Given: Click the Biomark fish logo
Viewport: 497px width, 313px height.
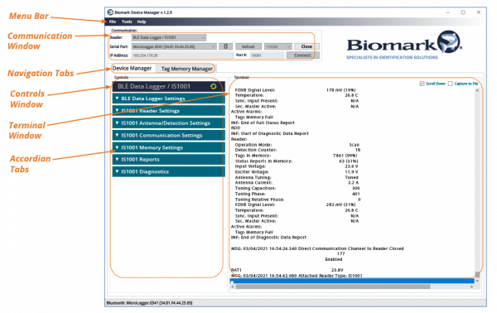Looking at the screenshot, I should [448, 41].
